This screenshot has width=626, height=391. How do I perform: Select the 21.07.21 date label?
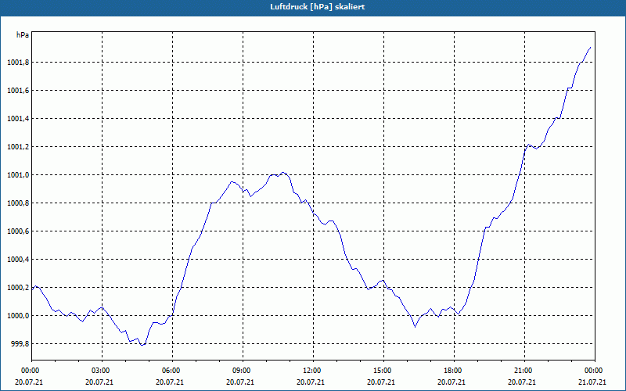(592, 382)
